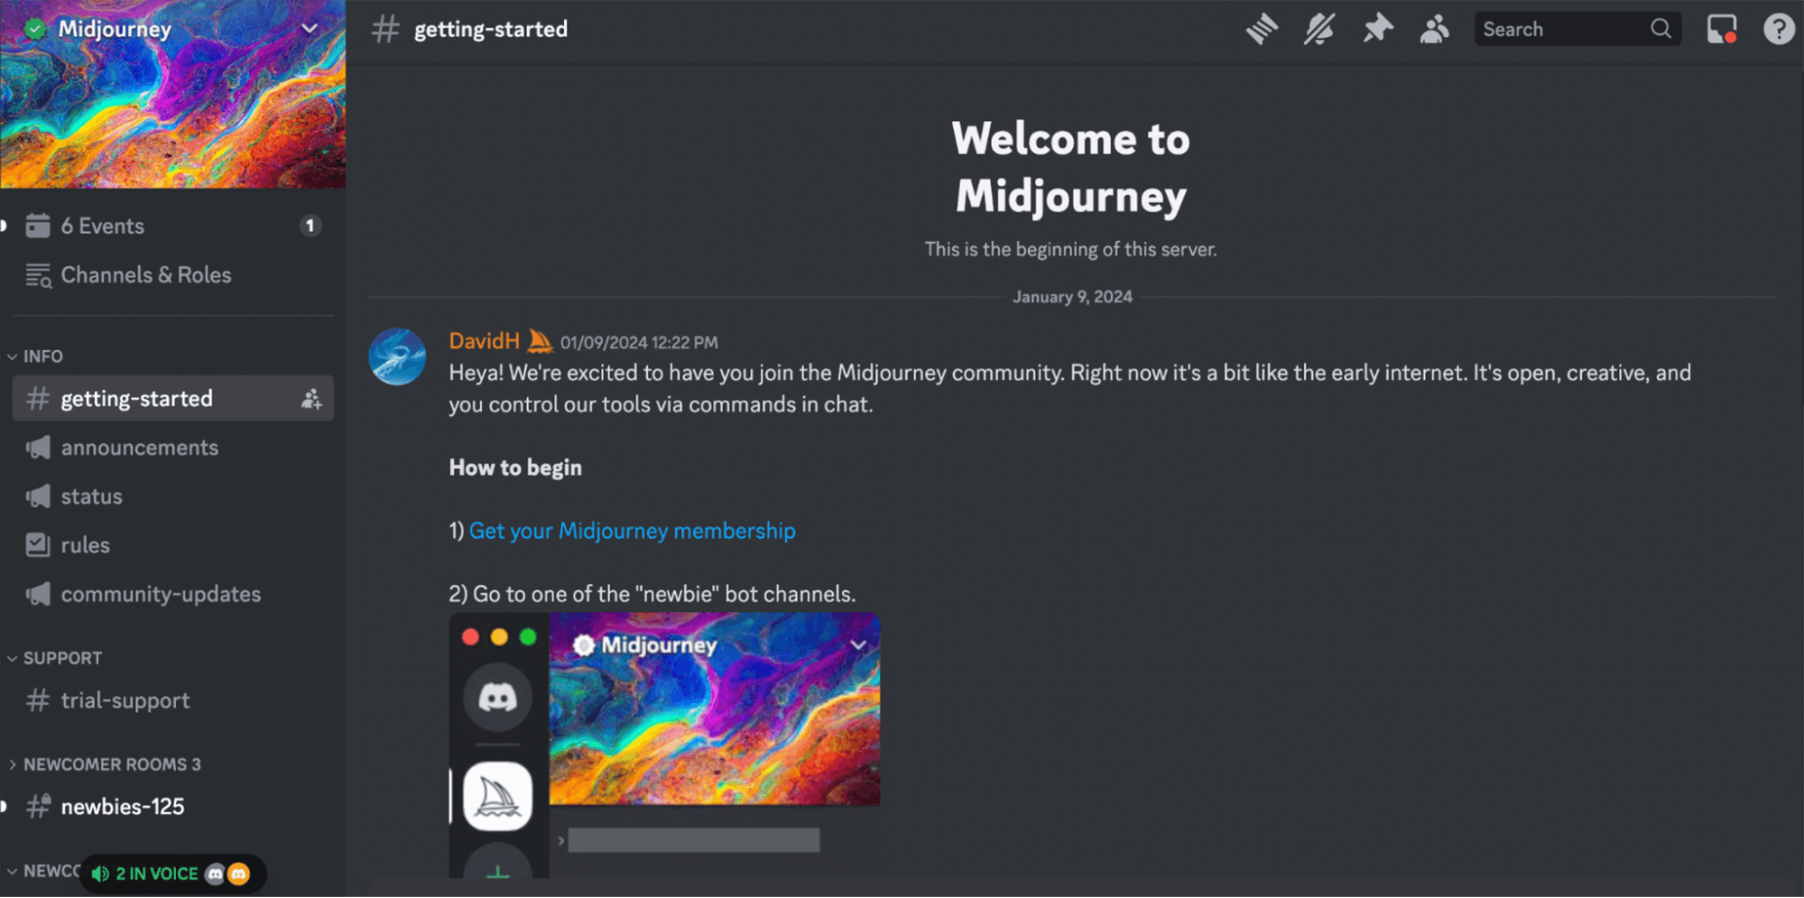
Task: Click the DavidH username
Action: click(x=484, y=341)
